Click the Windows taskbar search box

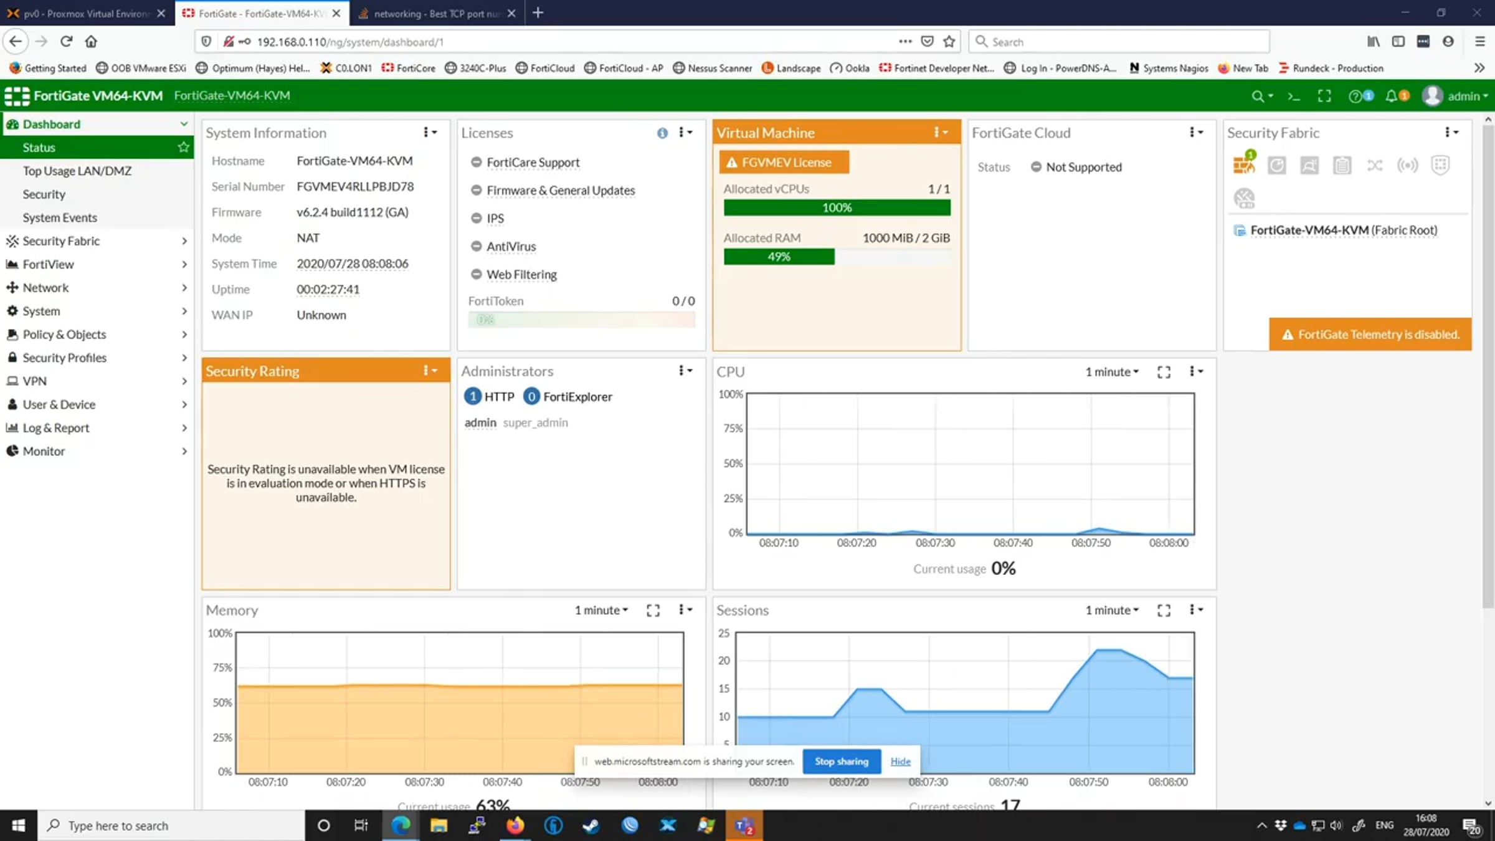click(x=171, y=825)
